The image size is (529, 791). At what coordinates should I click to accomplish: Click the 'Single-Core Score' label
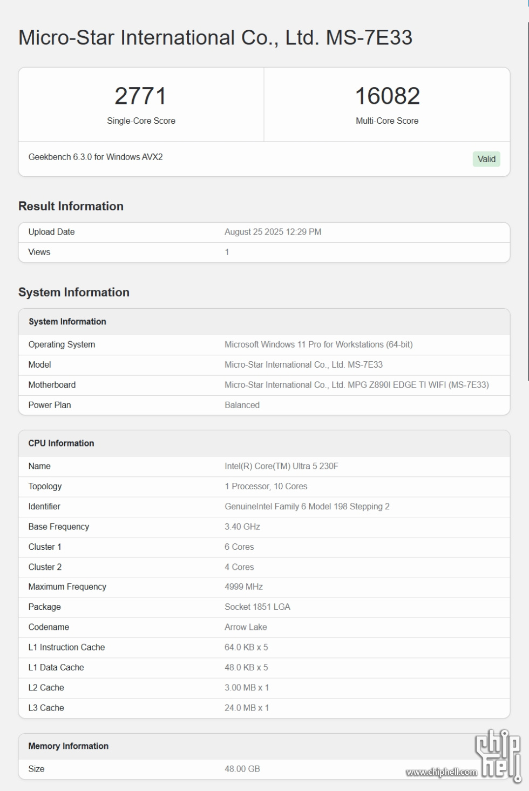click(x=141, y=121)
